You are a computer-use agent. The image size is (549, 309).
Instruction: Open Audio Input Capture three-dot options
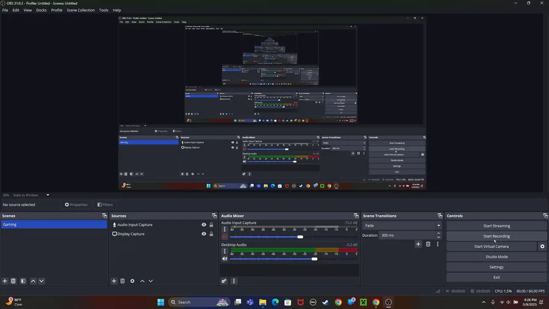tap(224, 230)
